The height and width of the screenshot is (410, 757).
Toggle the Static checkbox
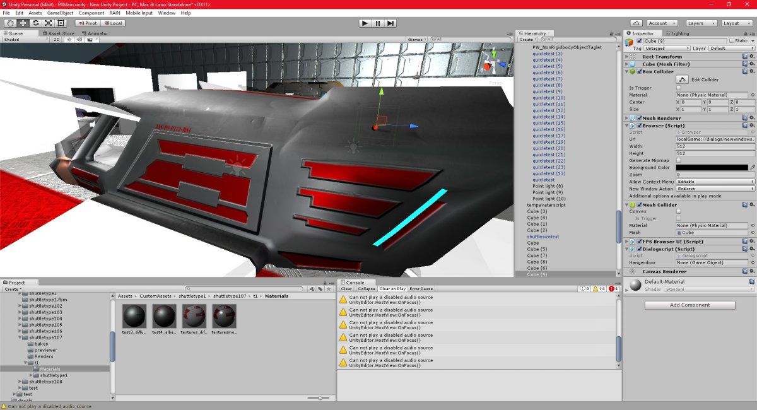click(x=732, y=41)
